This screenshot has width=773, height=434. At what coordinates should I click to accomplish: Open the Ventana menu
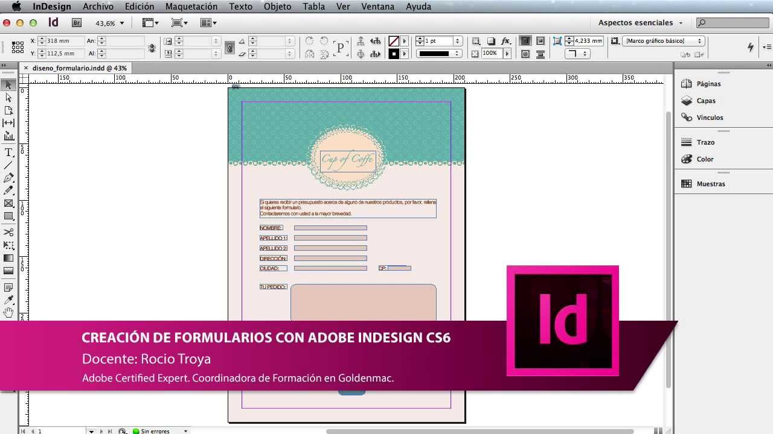(378, 7)
